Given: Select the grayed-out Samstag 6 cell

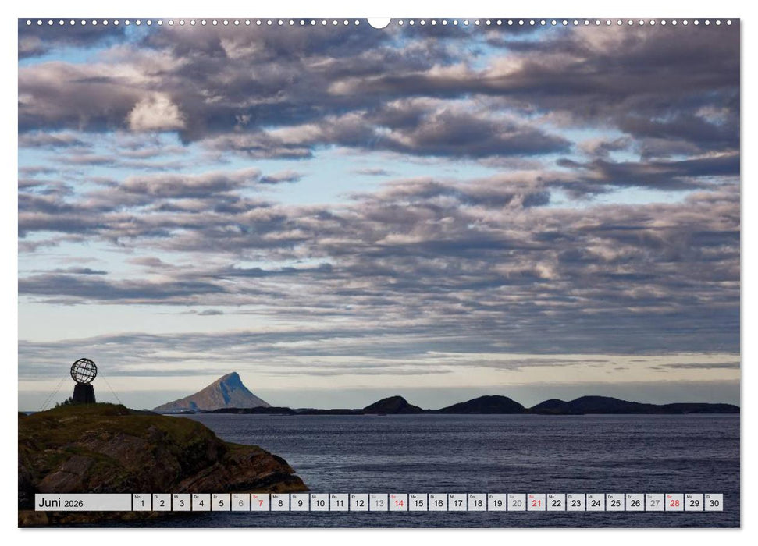Looking at the screenshot, I should pyautogui.click(x=242, y=502).
